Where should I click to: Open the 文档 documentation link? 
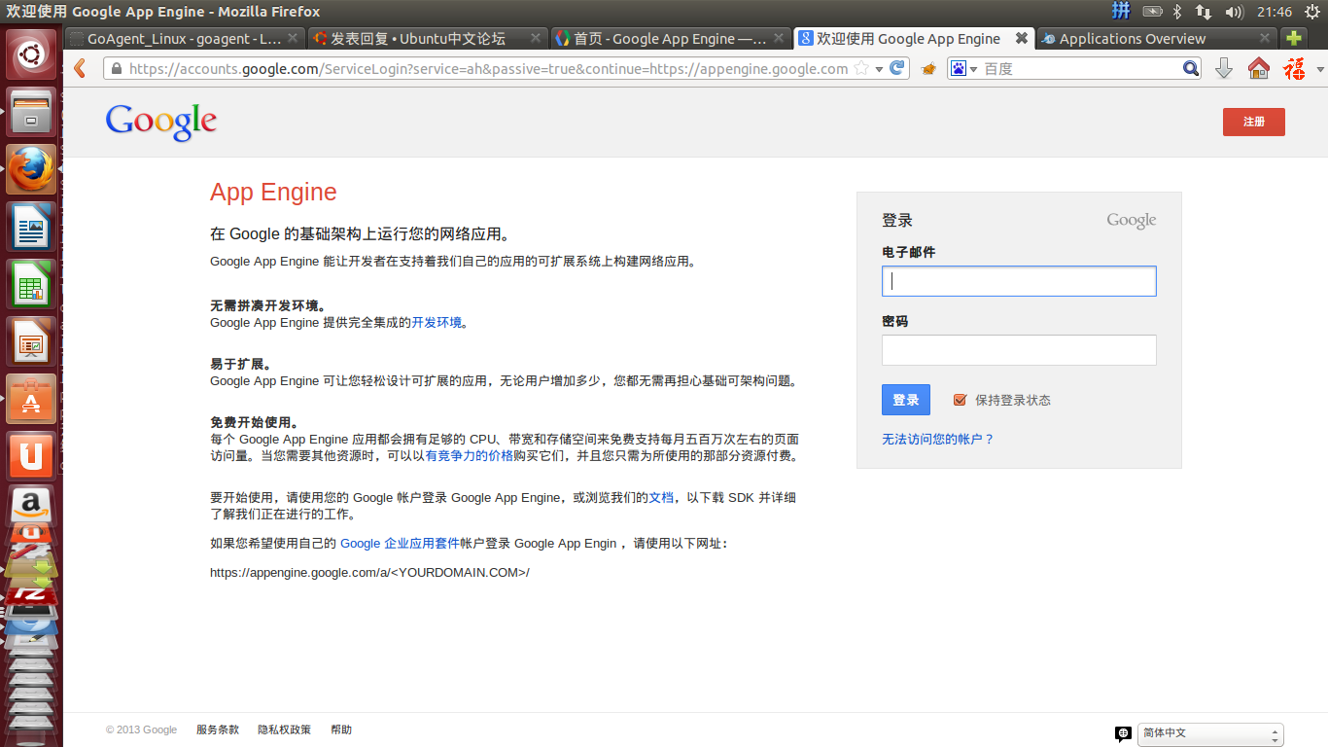coord(661,498)
